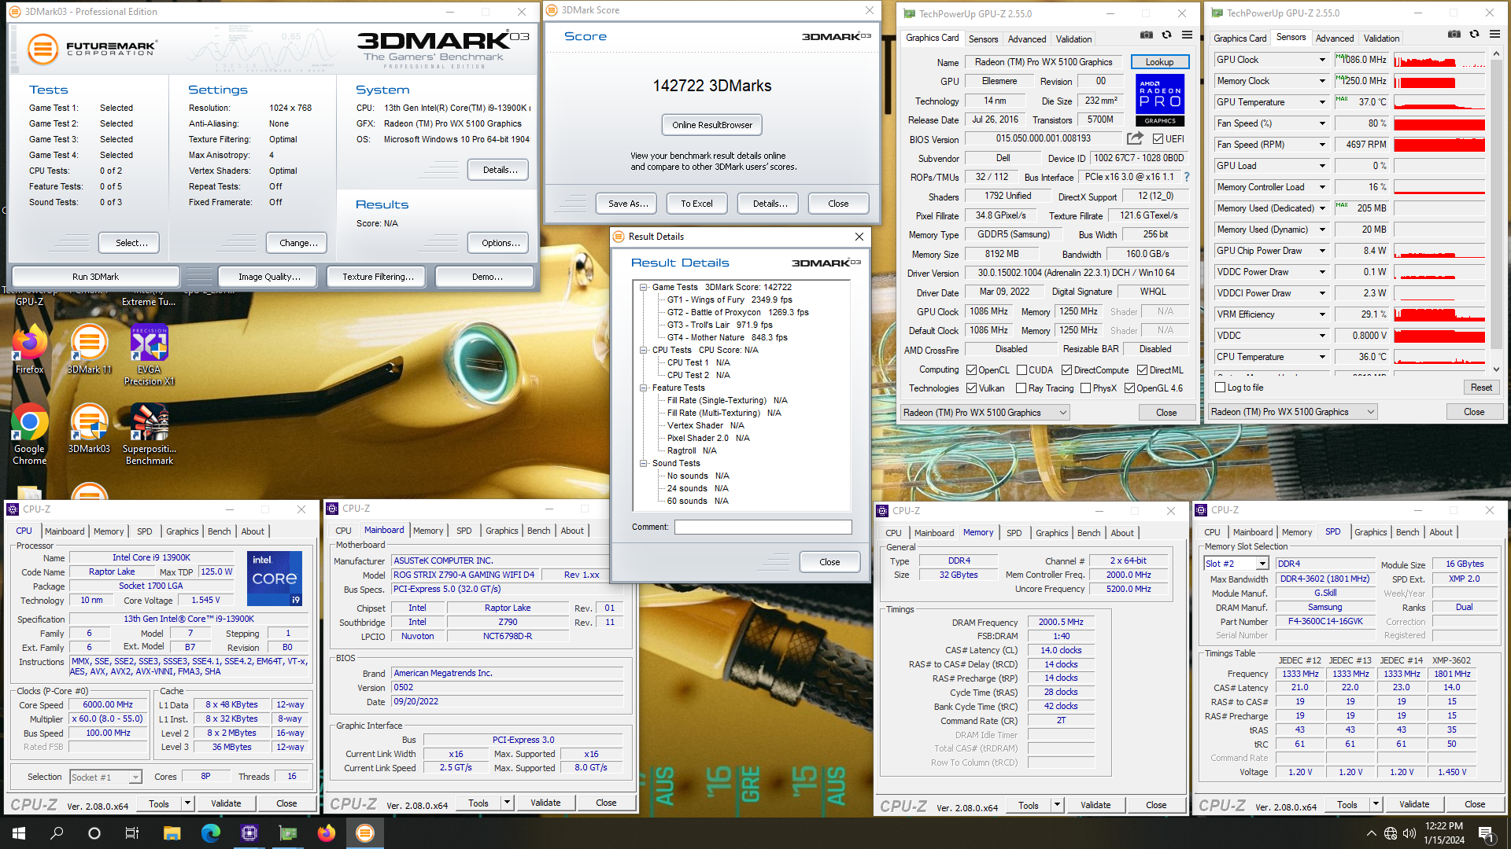Open 3DMark 11 desktop icon
1511x849 pixels.
click(x=89, y=350)
